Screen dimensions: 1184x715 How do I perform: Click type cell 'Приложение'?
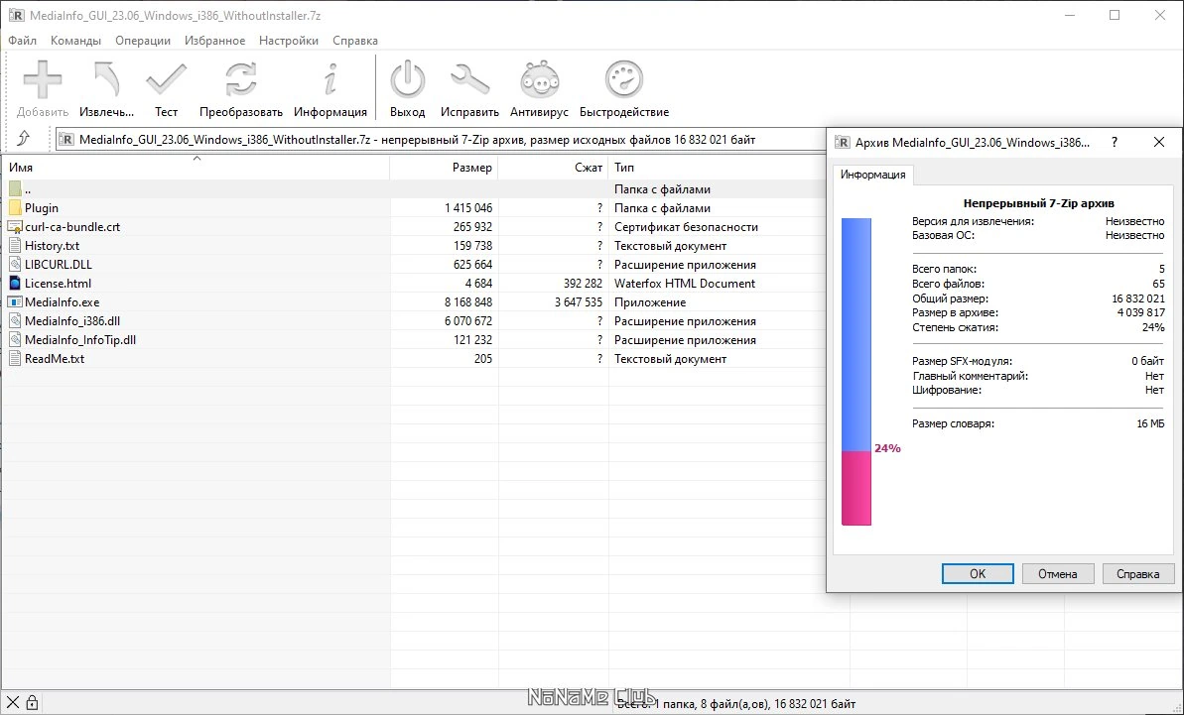point(650,301)
